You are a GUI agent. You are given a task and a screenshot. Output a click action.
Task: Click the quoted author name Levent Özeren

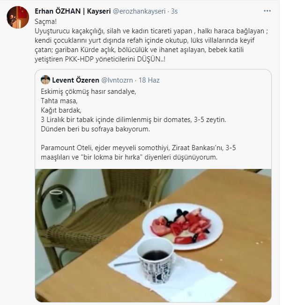(75, 80)
